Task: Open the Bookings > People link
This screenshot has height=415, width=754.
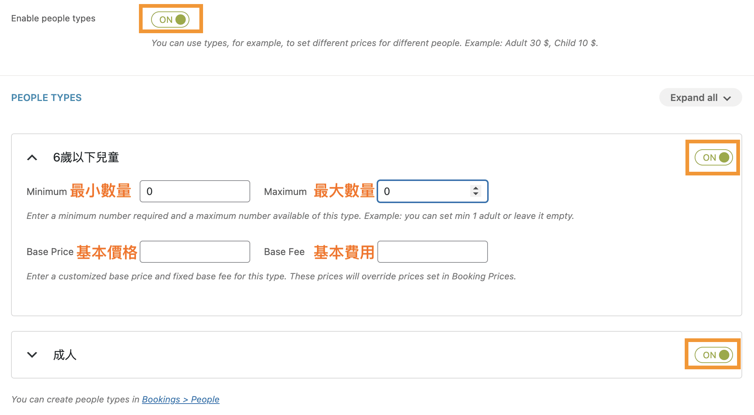Action: pyautogui.click(x=181, y=400)
